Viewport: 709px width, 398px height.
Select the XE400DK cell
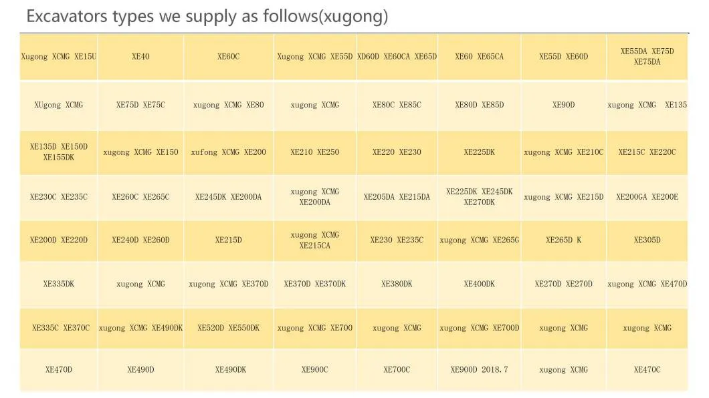point(479,284)
